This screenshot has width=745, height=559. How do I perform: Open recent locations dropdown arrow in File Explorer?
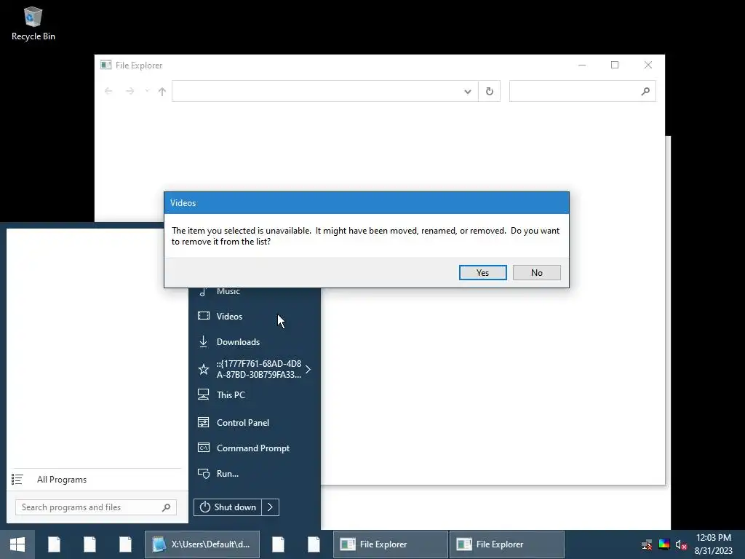(x=147, y=90)
